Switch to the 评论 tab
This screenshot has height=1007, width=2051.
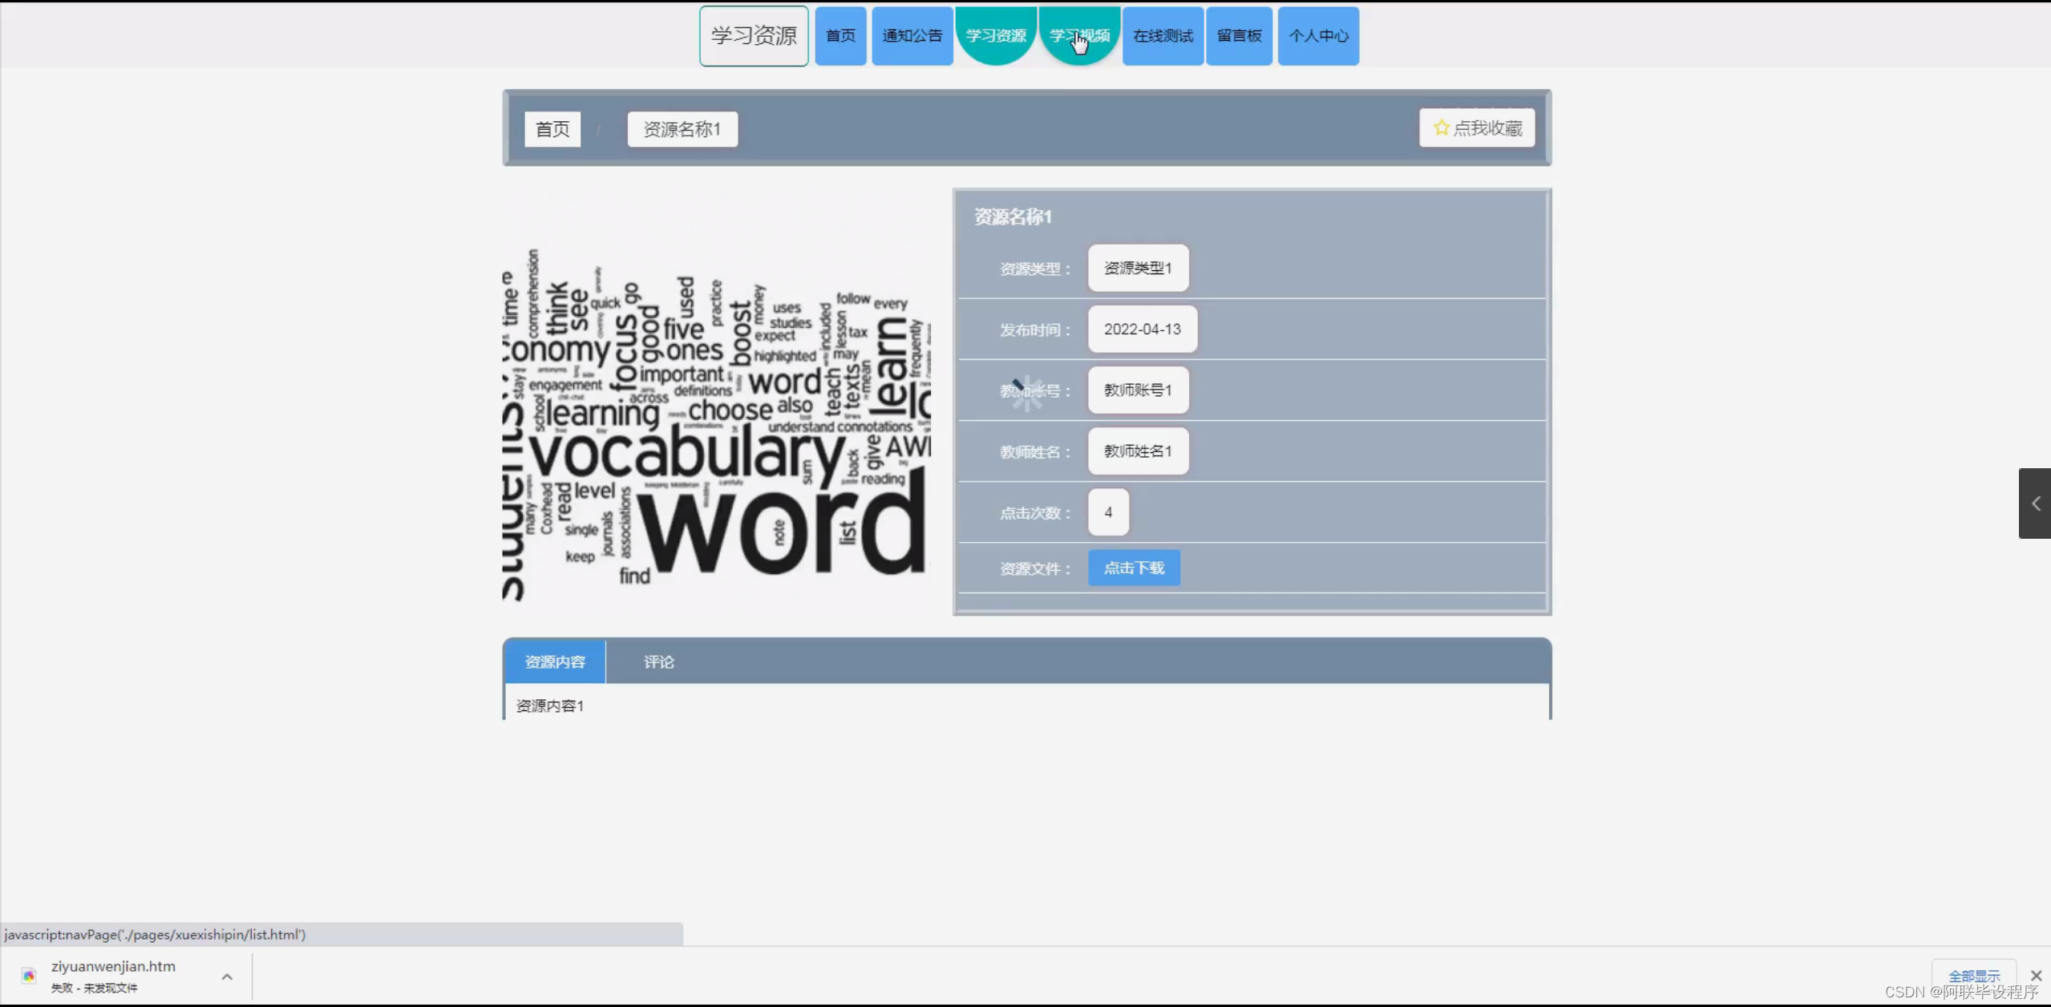658,662
